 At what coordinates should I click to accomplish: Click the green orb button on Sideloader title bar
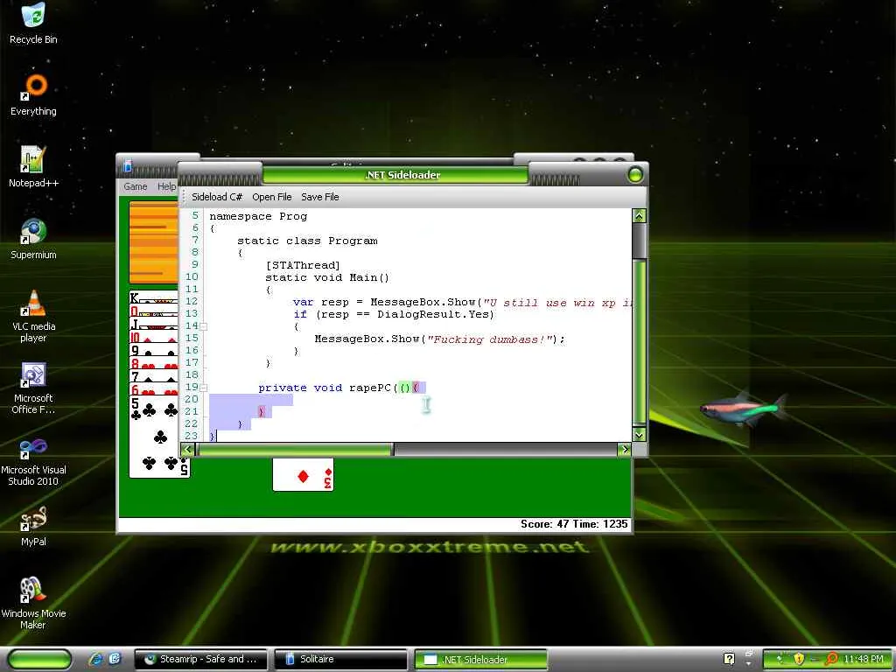[635, 175]
